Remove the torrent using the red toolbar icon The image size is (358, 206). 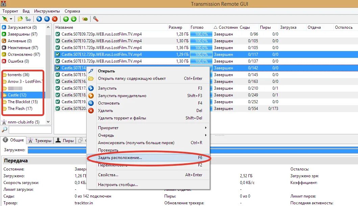[x=55, y=19]
